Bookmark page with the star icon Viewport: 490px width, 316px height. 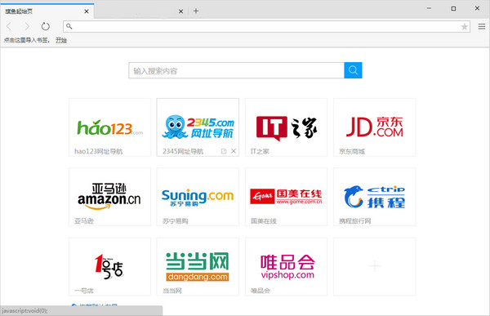click(x=465, y=27)
